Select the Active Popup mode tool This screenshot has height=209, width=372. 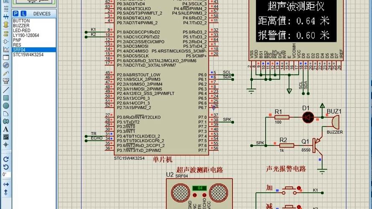click(x=6, y=57)
